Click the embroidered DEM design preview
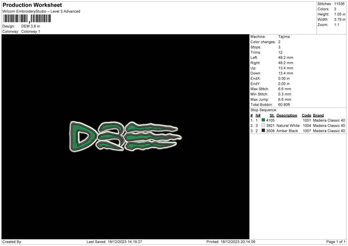The height and width of the screenshot is (246, 348). pos(125,136)
